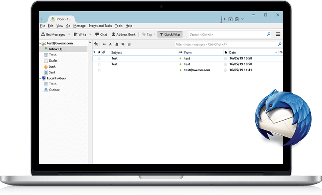Collapse the test@owexx.com account tree

(x=40, y=44)
